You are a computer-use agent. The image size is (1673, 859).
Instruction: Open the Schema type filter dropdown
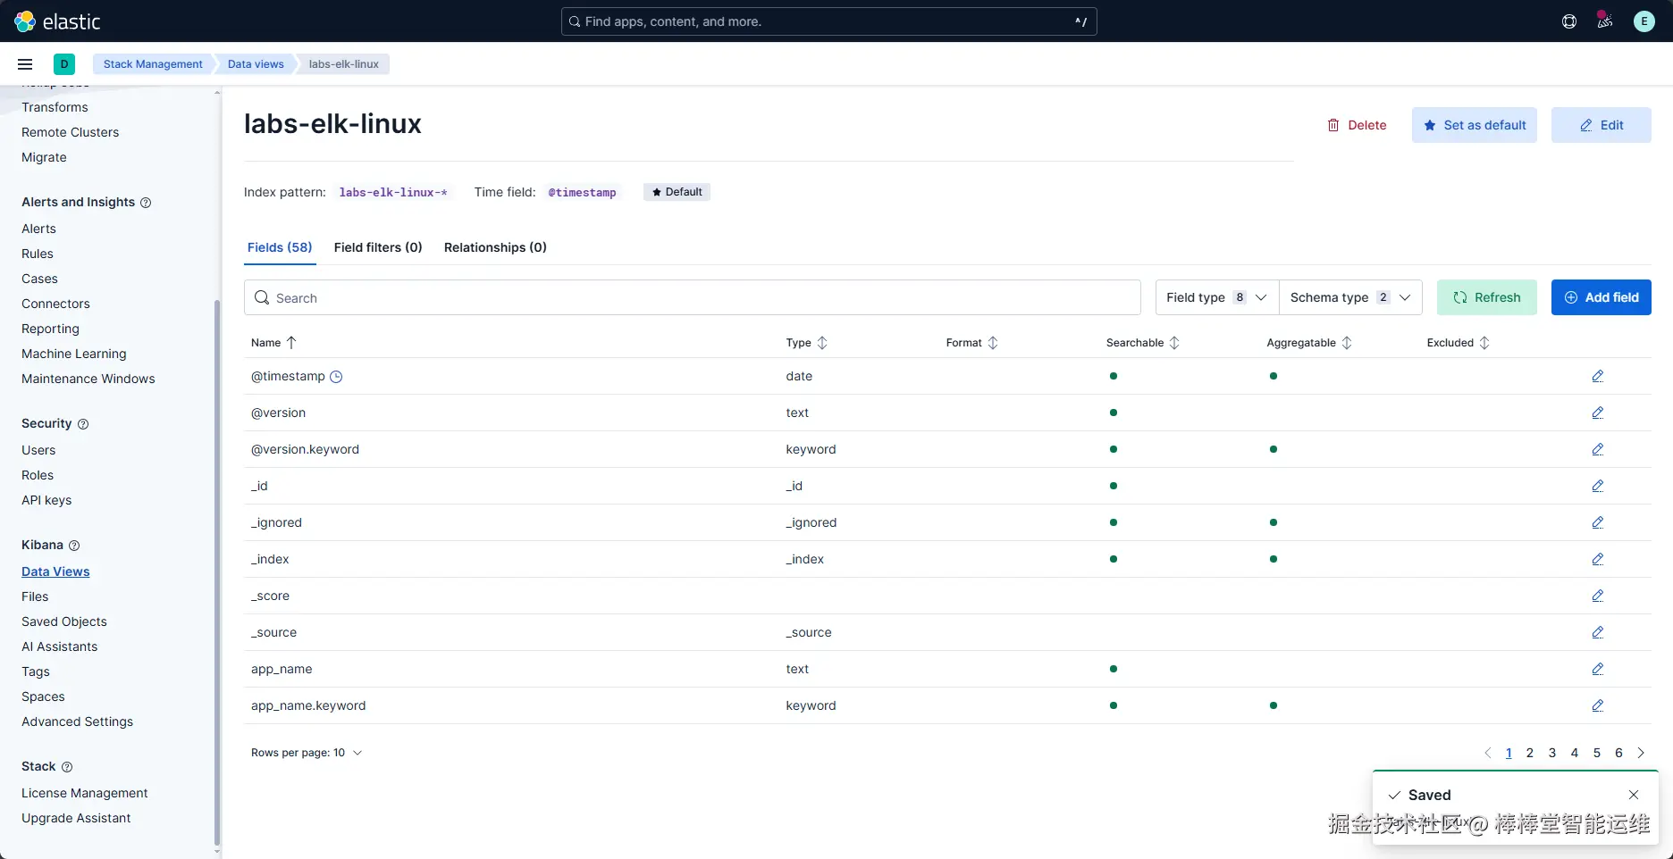pos(1350,297)
